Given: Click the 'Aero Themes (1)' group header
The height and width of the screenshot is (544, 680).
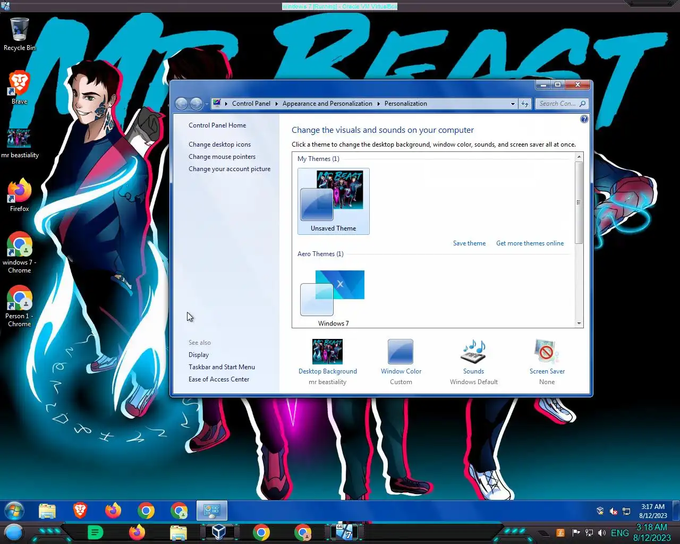Looking at the screenshot, I should click(x=320, y=254).
